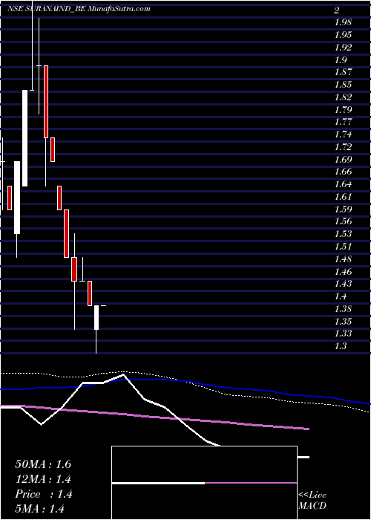
Task: Click the Price : 1.4 readout
Action: [x=43, y=494]
